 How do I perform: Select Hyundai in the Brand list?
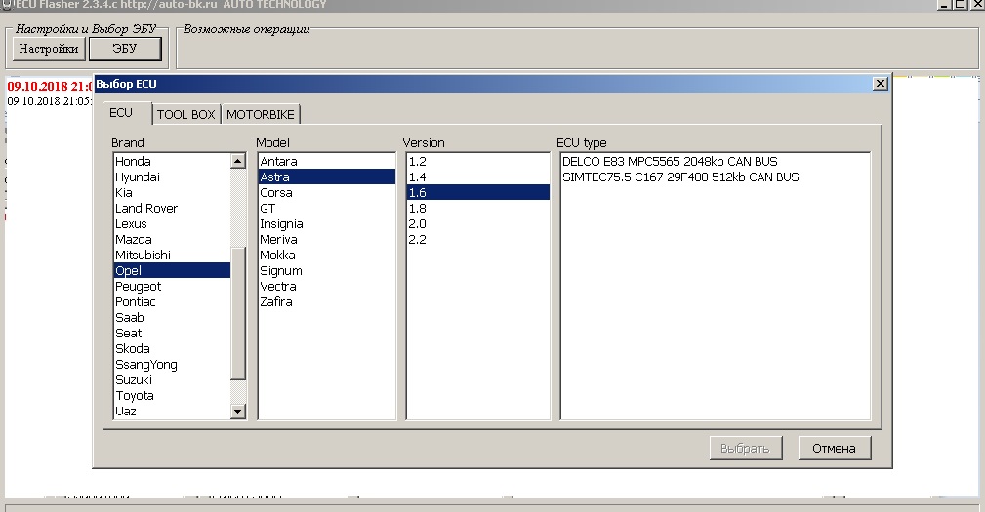click(172, 177)
